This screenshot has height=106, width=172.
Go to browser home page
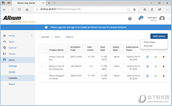pyautogui.click(x=27, y=9)
